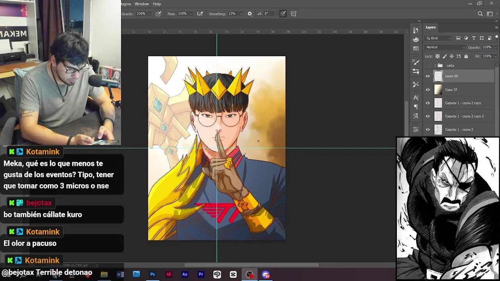Select the Layers panel tab
Viewport: 500px width, 281px height.
[431, 27]
